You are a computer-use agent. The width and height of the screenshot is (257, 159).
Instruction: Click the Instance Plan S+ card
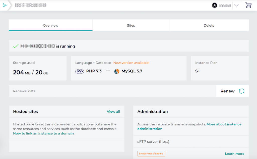220,68
